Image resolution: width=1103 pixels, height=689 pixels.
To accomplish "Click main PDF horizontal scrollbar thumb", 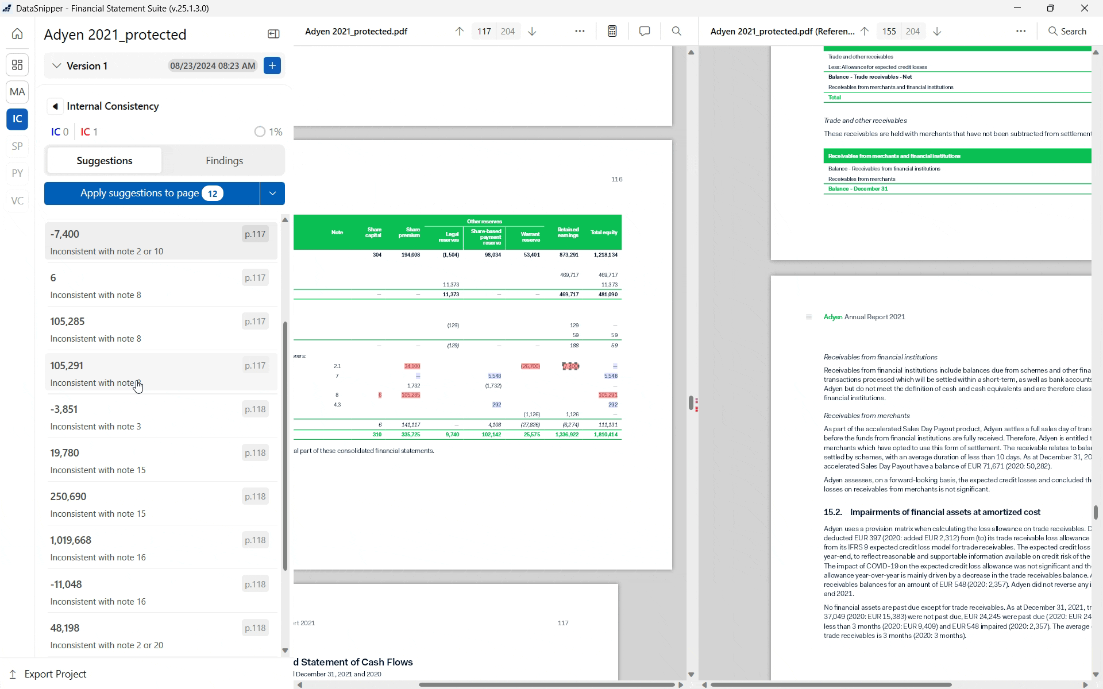I will (x=546, y=684).
